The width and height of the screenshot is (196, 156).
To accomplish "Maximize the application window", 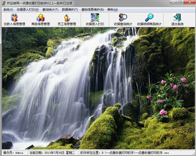I will (x=180, y=2).
